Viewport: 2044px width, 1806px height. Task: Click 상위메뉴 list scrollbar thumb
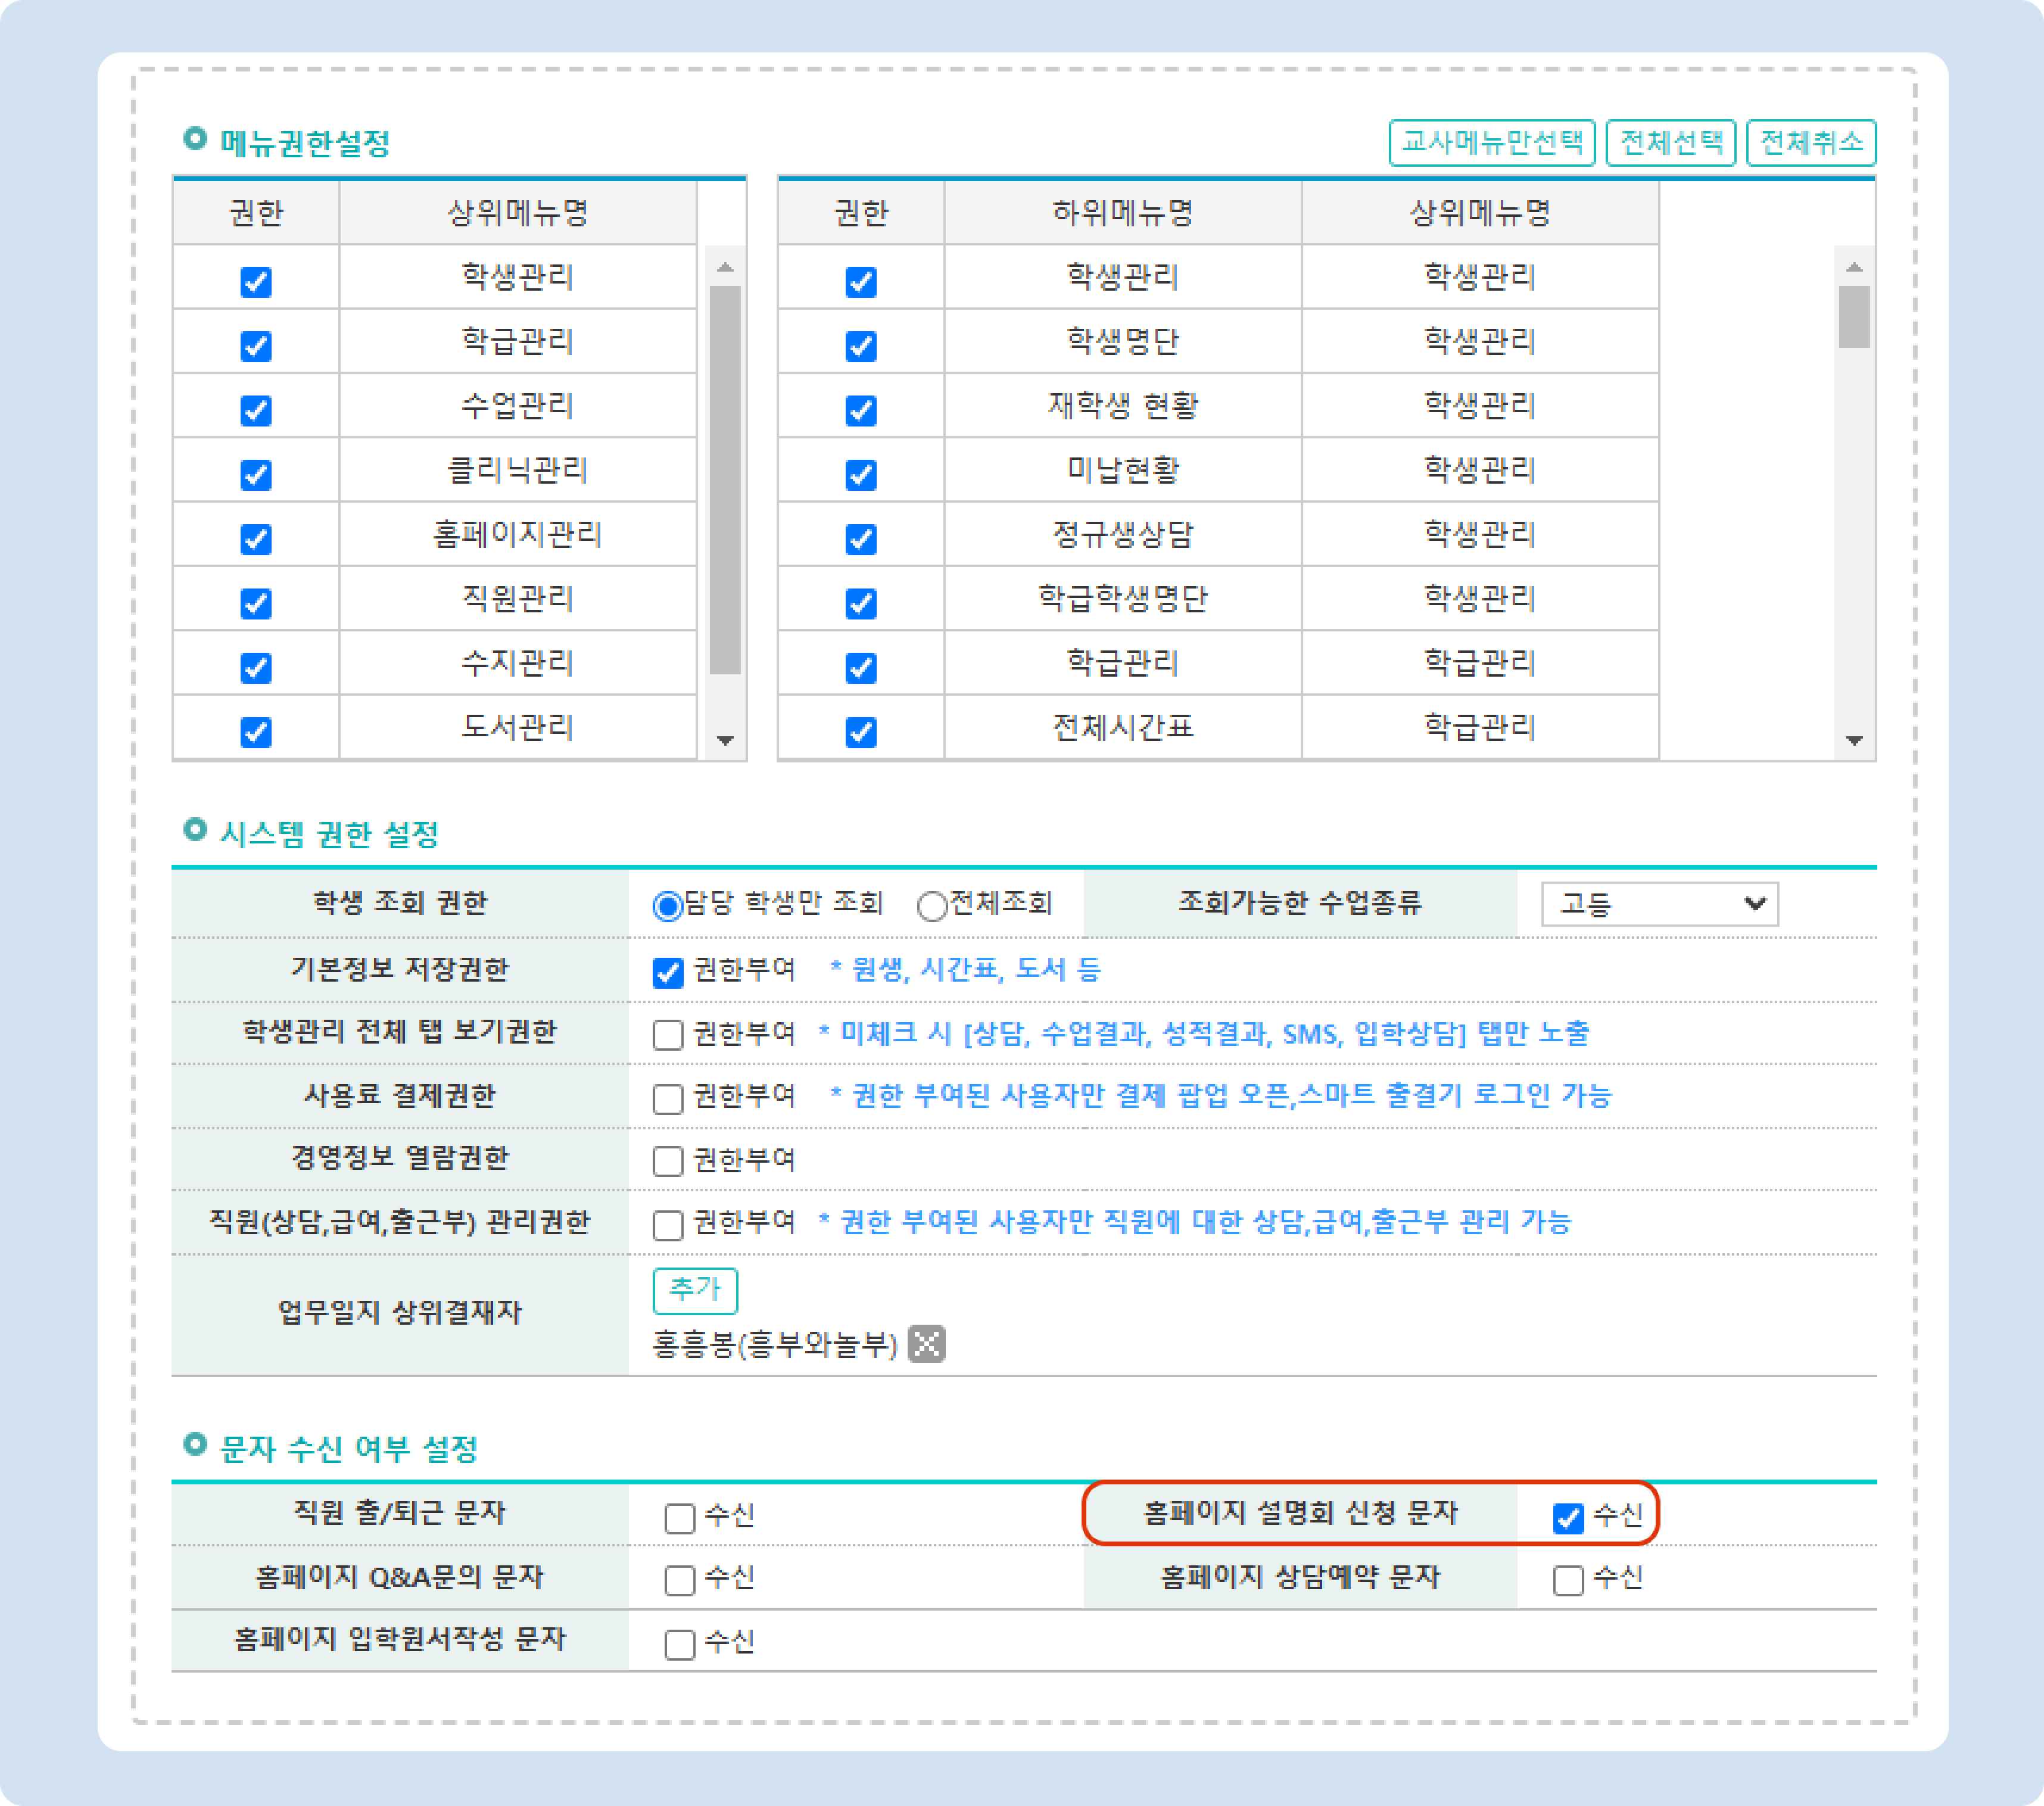(x=725, y=480)
